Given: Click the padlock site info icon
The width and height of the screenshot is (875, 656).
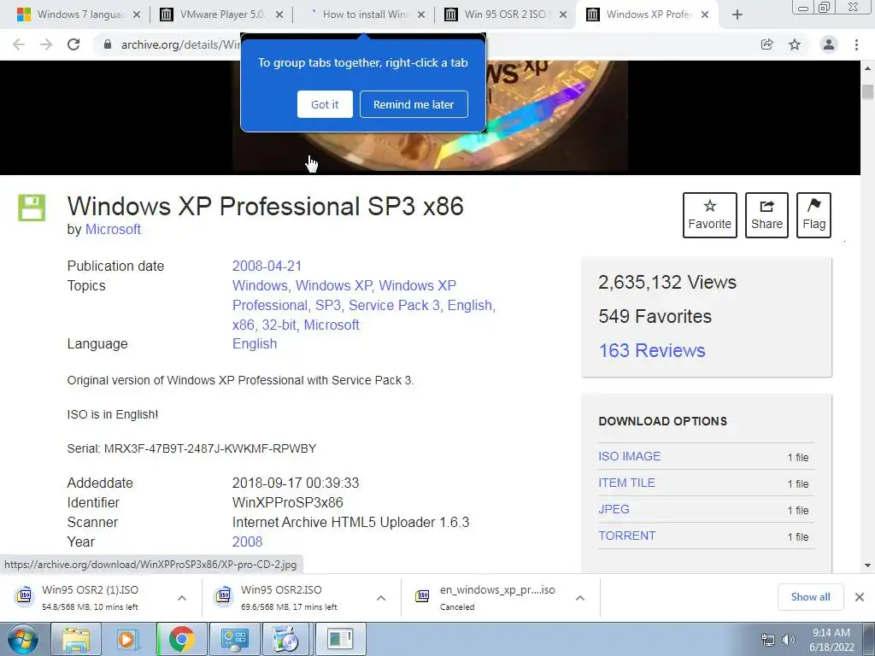Looking at the screenshot, I should pyautogui.click(x=108, y=44).
